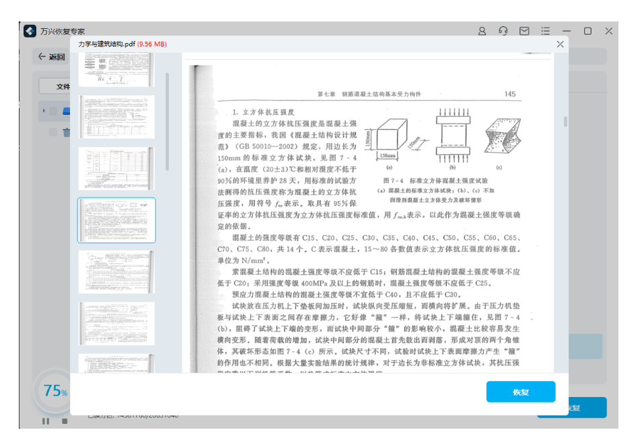Click the headset support icon
Screen dimensions: 644x436
click(x=503, y=31)
